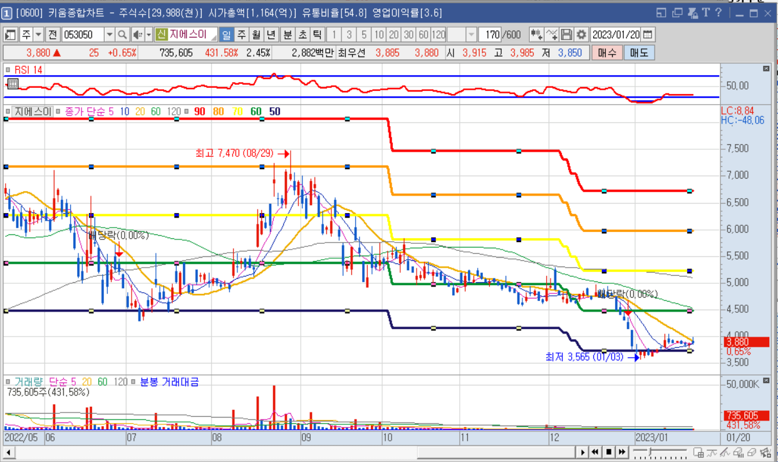The image size is (778, 462).
Task: Switch to tick (틱) chart period
Action: pyautogui.click(x=317, y=34)
